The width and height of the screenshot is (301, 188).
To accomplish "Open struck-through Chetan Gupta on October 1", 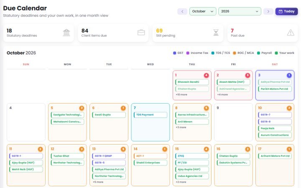I will 192,89.
